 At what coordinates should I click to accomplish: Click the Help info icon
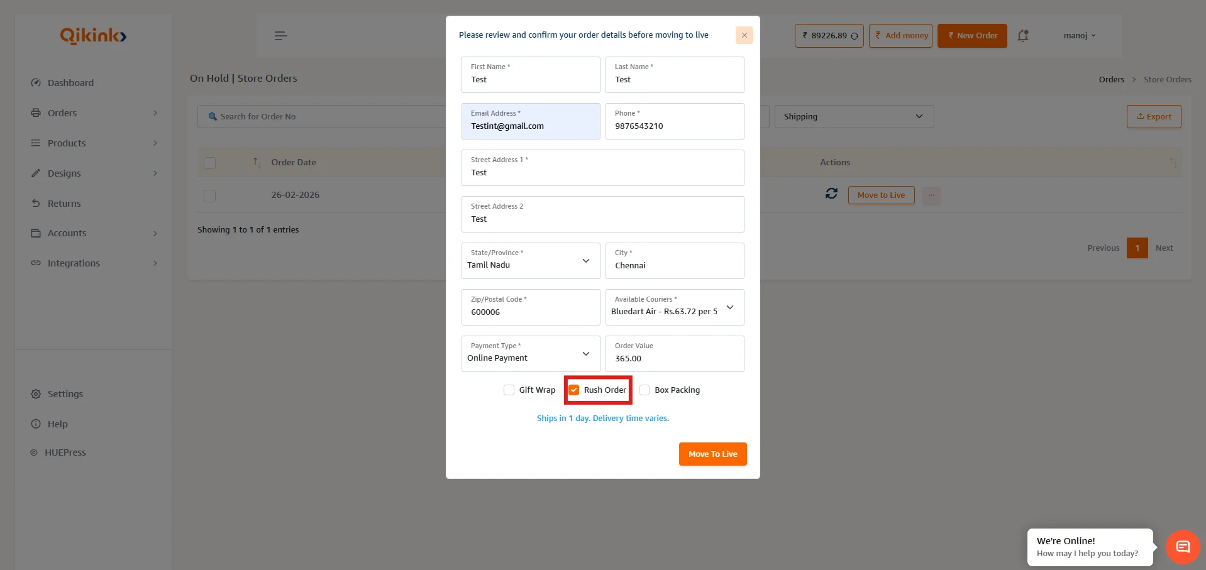pyautogui.click(x=36, y=424)
